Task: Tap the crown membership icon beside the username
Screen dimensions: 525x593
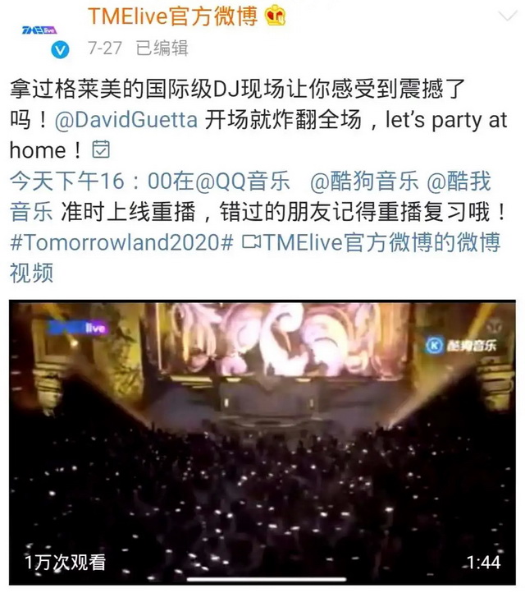Action: click(x=275, y=16)
